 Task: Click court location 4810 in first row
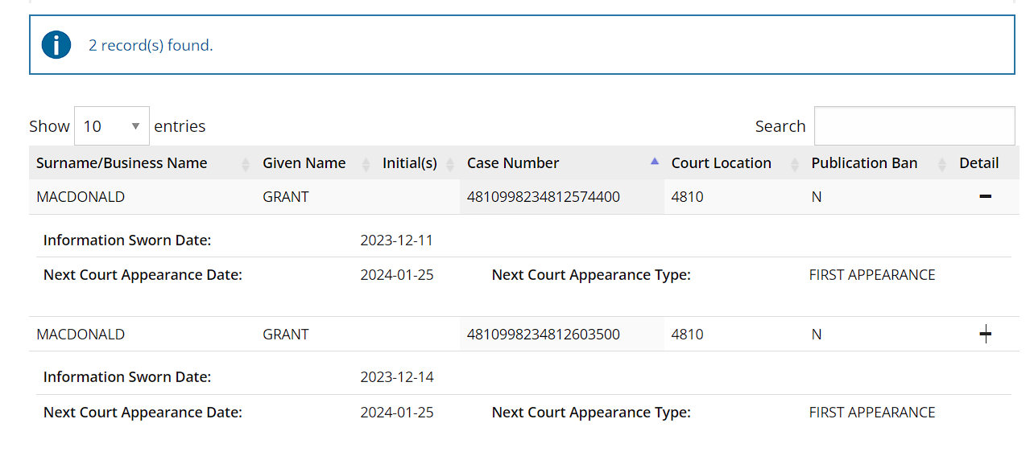(x=688, y=197)
